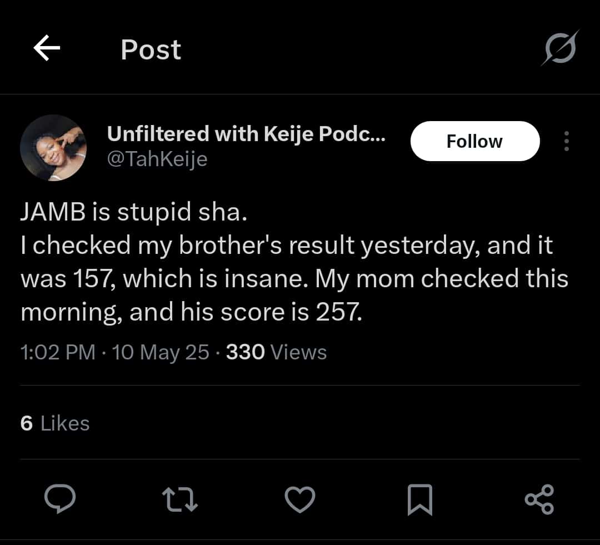Tap the "My mom checked this" sentence
The image size is (600, 545).
(442, 279)
